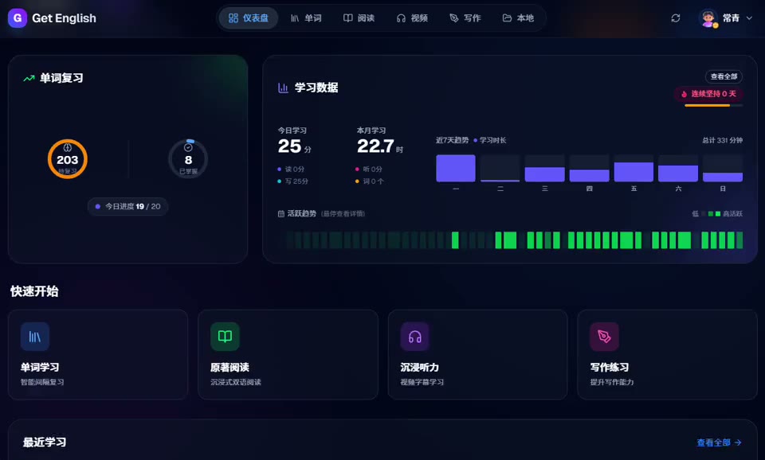Click the 写作练习 pen icon

[604, 337]
